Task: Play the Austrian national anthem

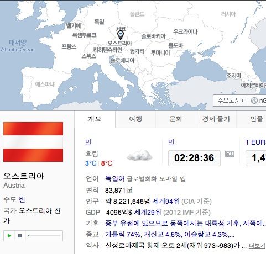Action: 9,236
